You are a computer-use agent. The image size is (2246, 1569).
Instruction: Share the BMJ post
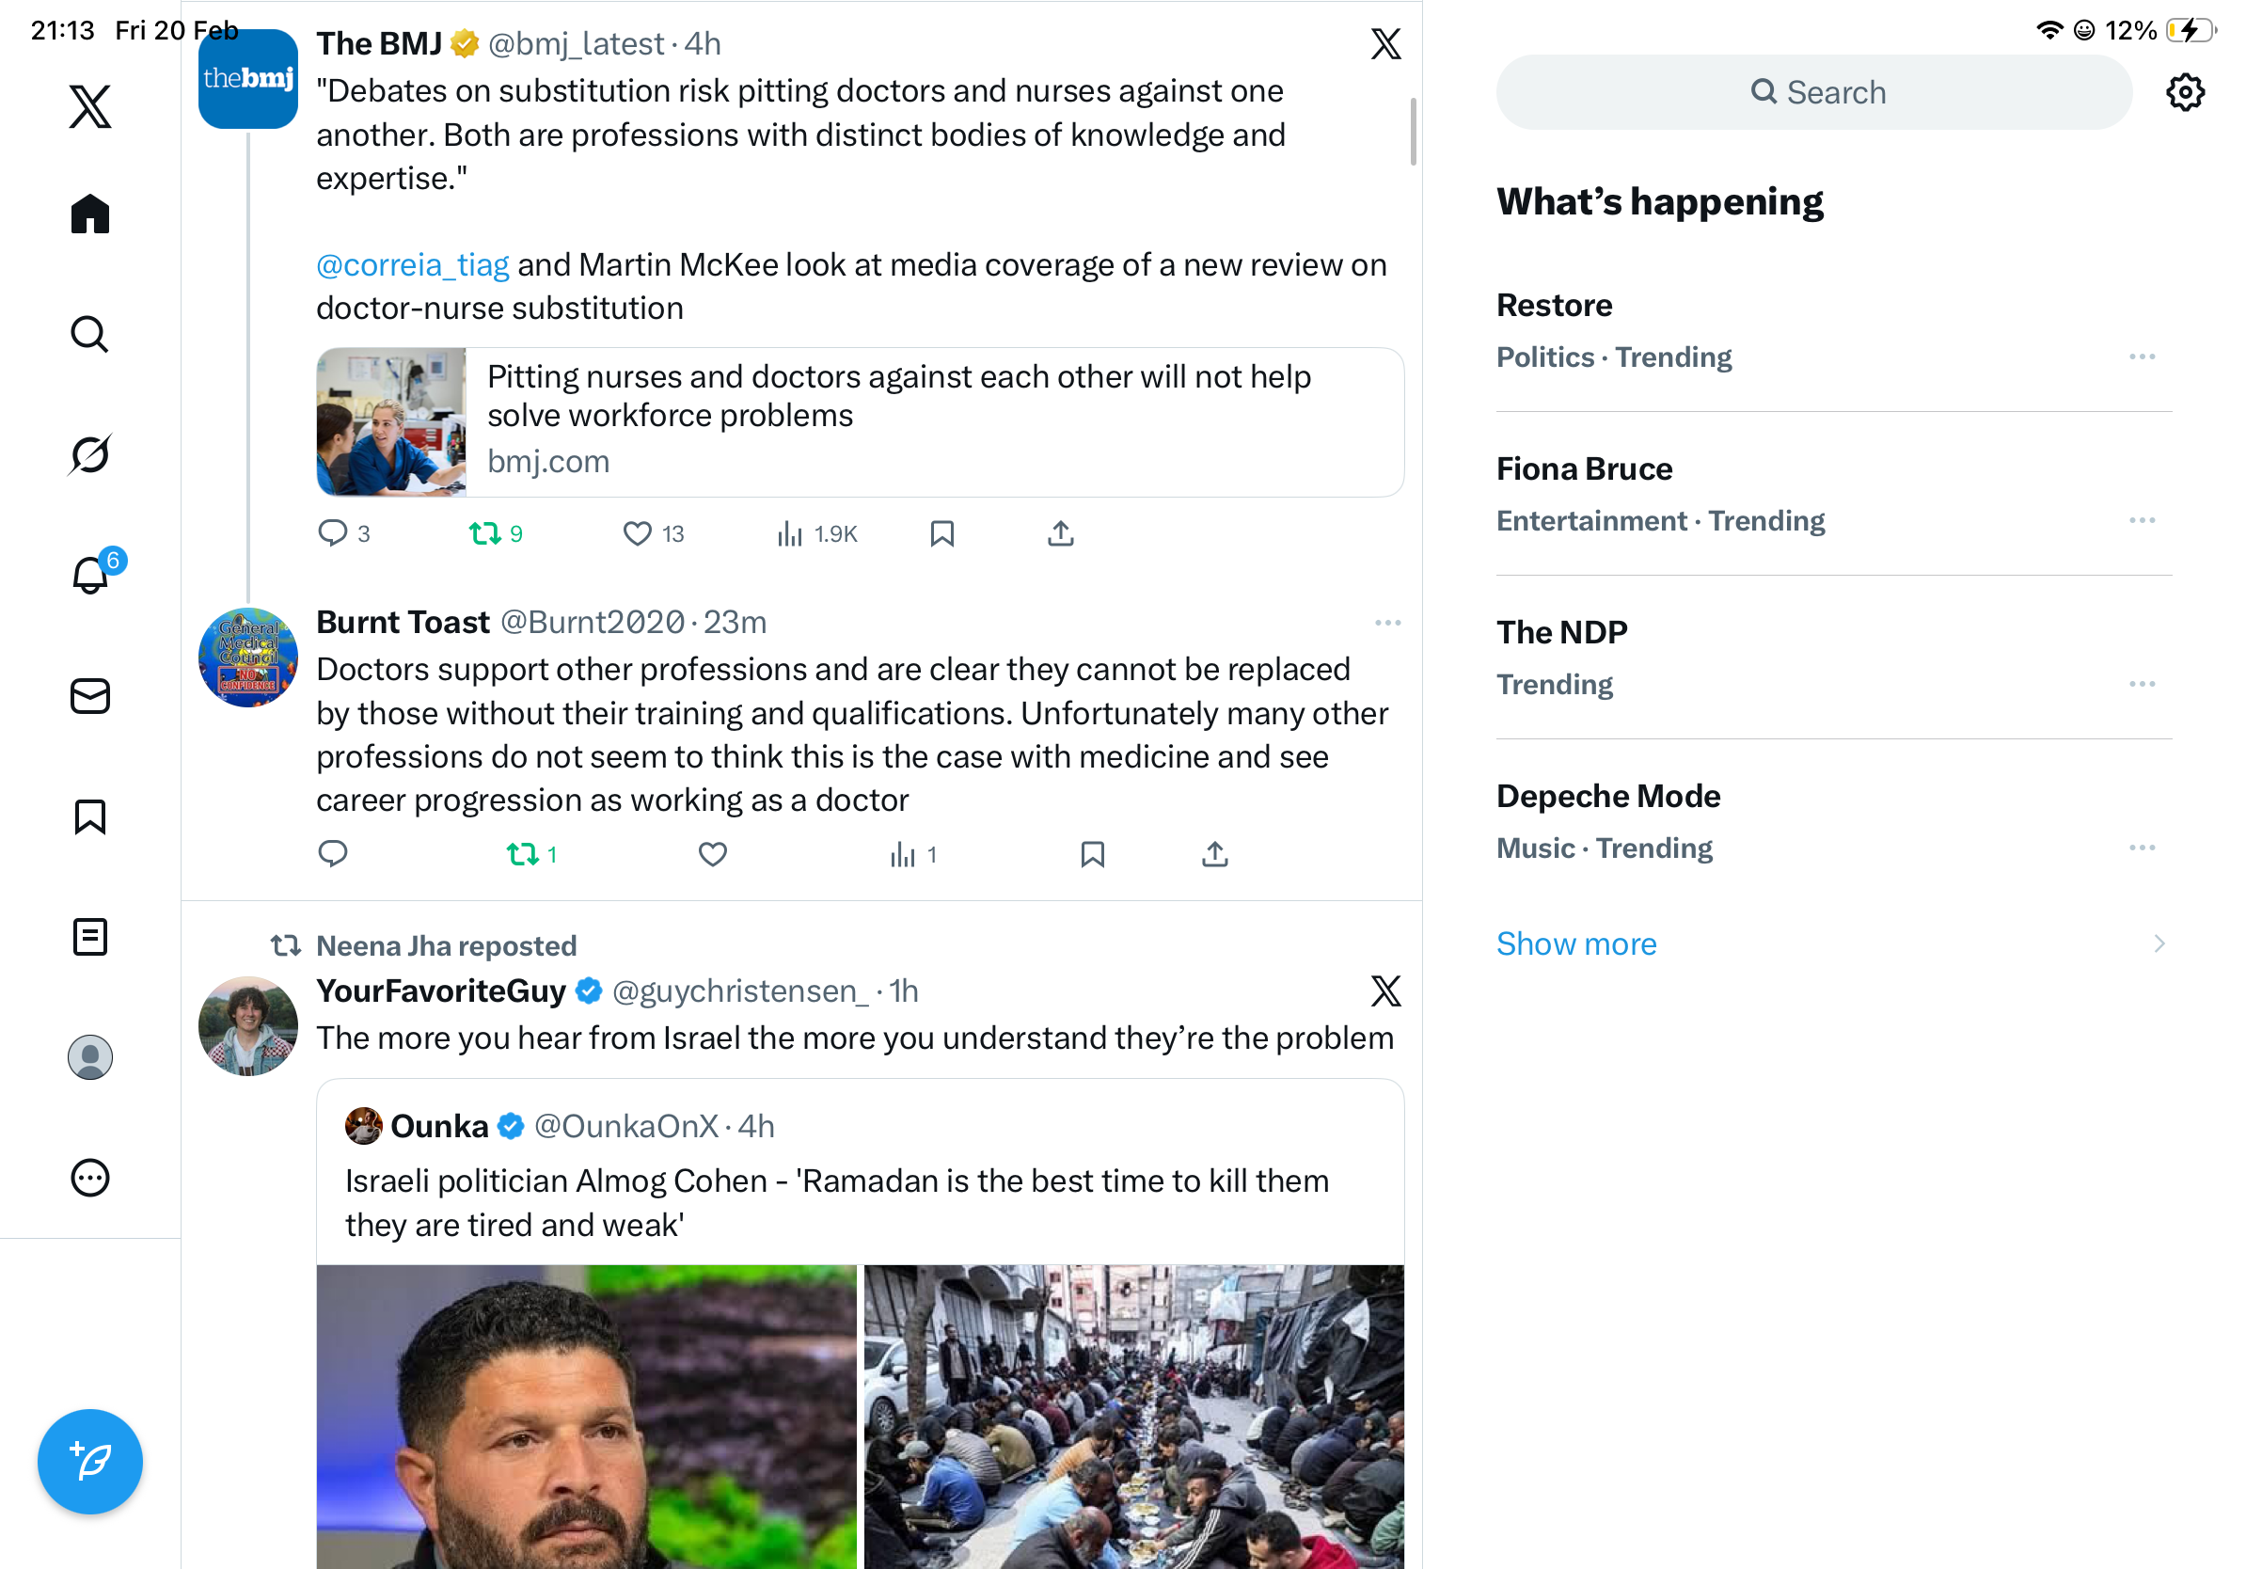(1060, 533)
